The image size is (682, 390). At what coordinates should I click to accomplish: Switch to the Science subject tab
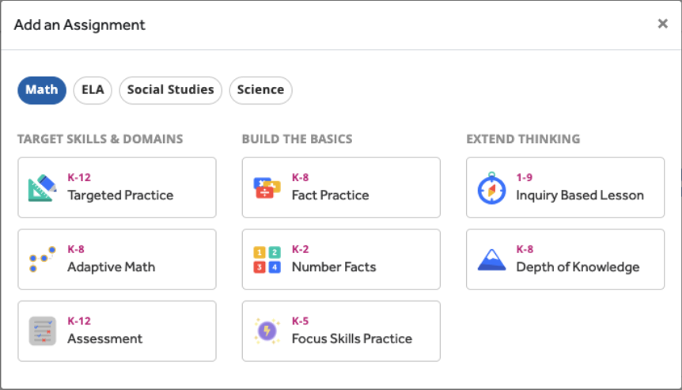click(260, 90)
